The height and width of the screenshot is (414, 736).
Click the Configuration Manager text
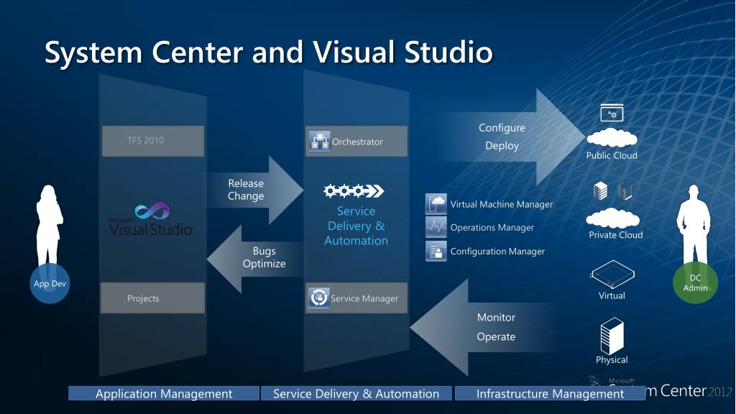[x=497, y=251]
